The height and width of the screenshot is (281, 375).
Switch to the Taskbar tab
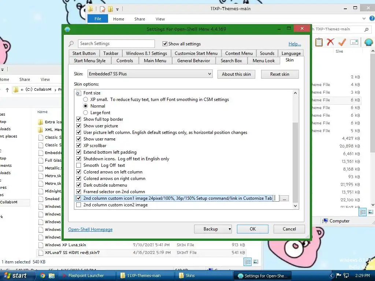point(111,53)
